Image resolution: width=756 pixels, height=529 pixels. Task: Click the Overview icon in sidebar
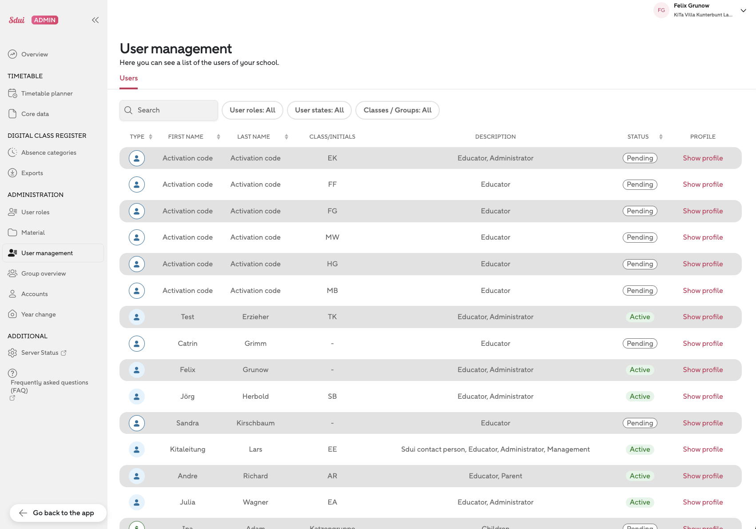point(12,54)
